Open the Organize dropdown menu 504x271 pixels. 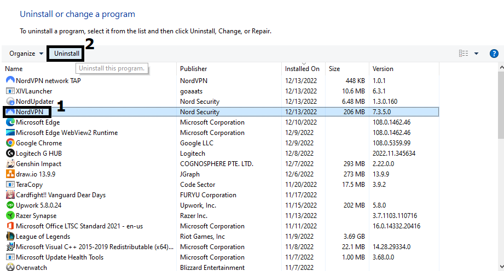pyautogui.click(x=26, y=54)
